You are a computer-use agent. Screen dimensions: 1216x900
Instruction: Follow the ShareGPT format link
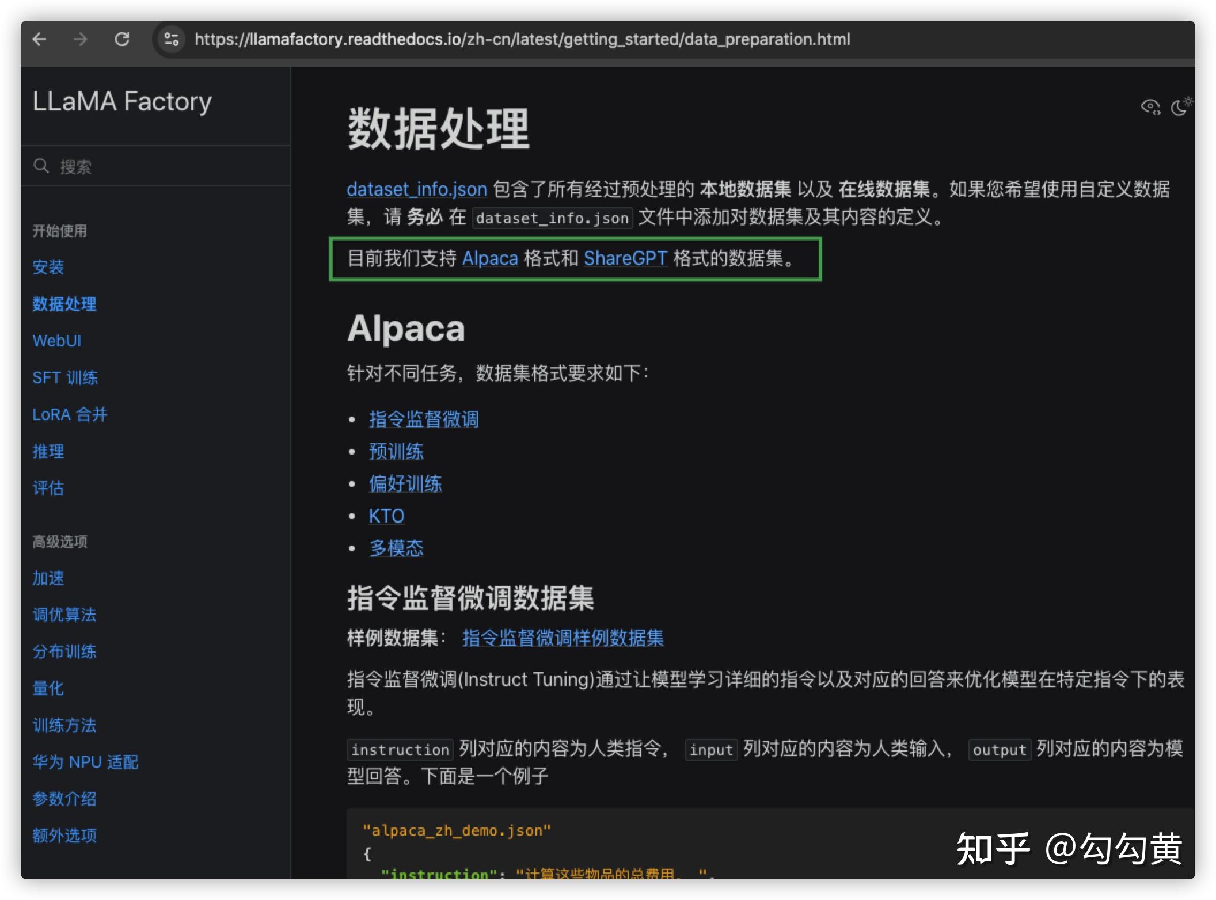625,259
